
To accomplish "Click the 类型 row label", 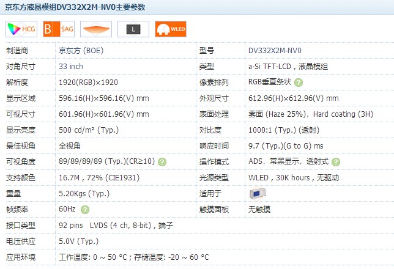I will 207,67.
